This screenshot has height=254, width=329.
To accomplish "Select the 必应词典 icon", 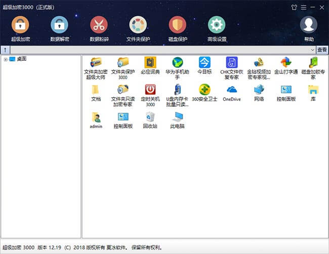I will 150,66.
